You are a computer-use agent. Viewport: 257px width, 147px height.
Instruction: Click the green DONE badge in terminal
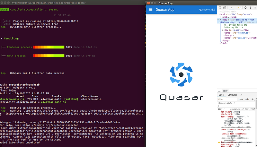point(4,10)
